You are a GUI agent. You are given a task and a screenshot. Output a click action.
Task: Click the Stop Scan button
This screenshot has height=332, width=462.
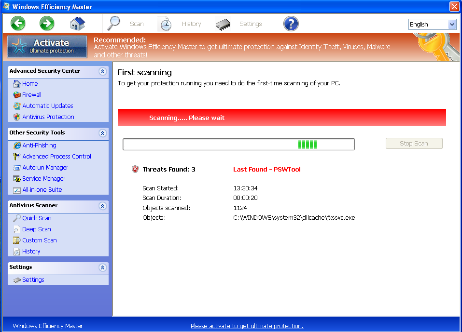pyautogui.click(x=414, y=143)
